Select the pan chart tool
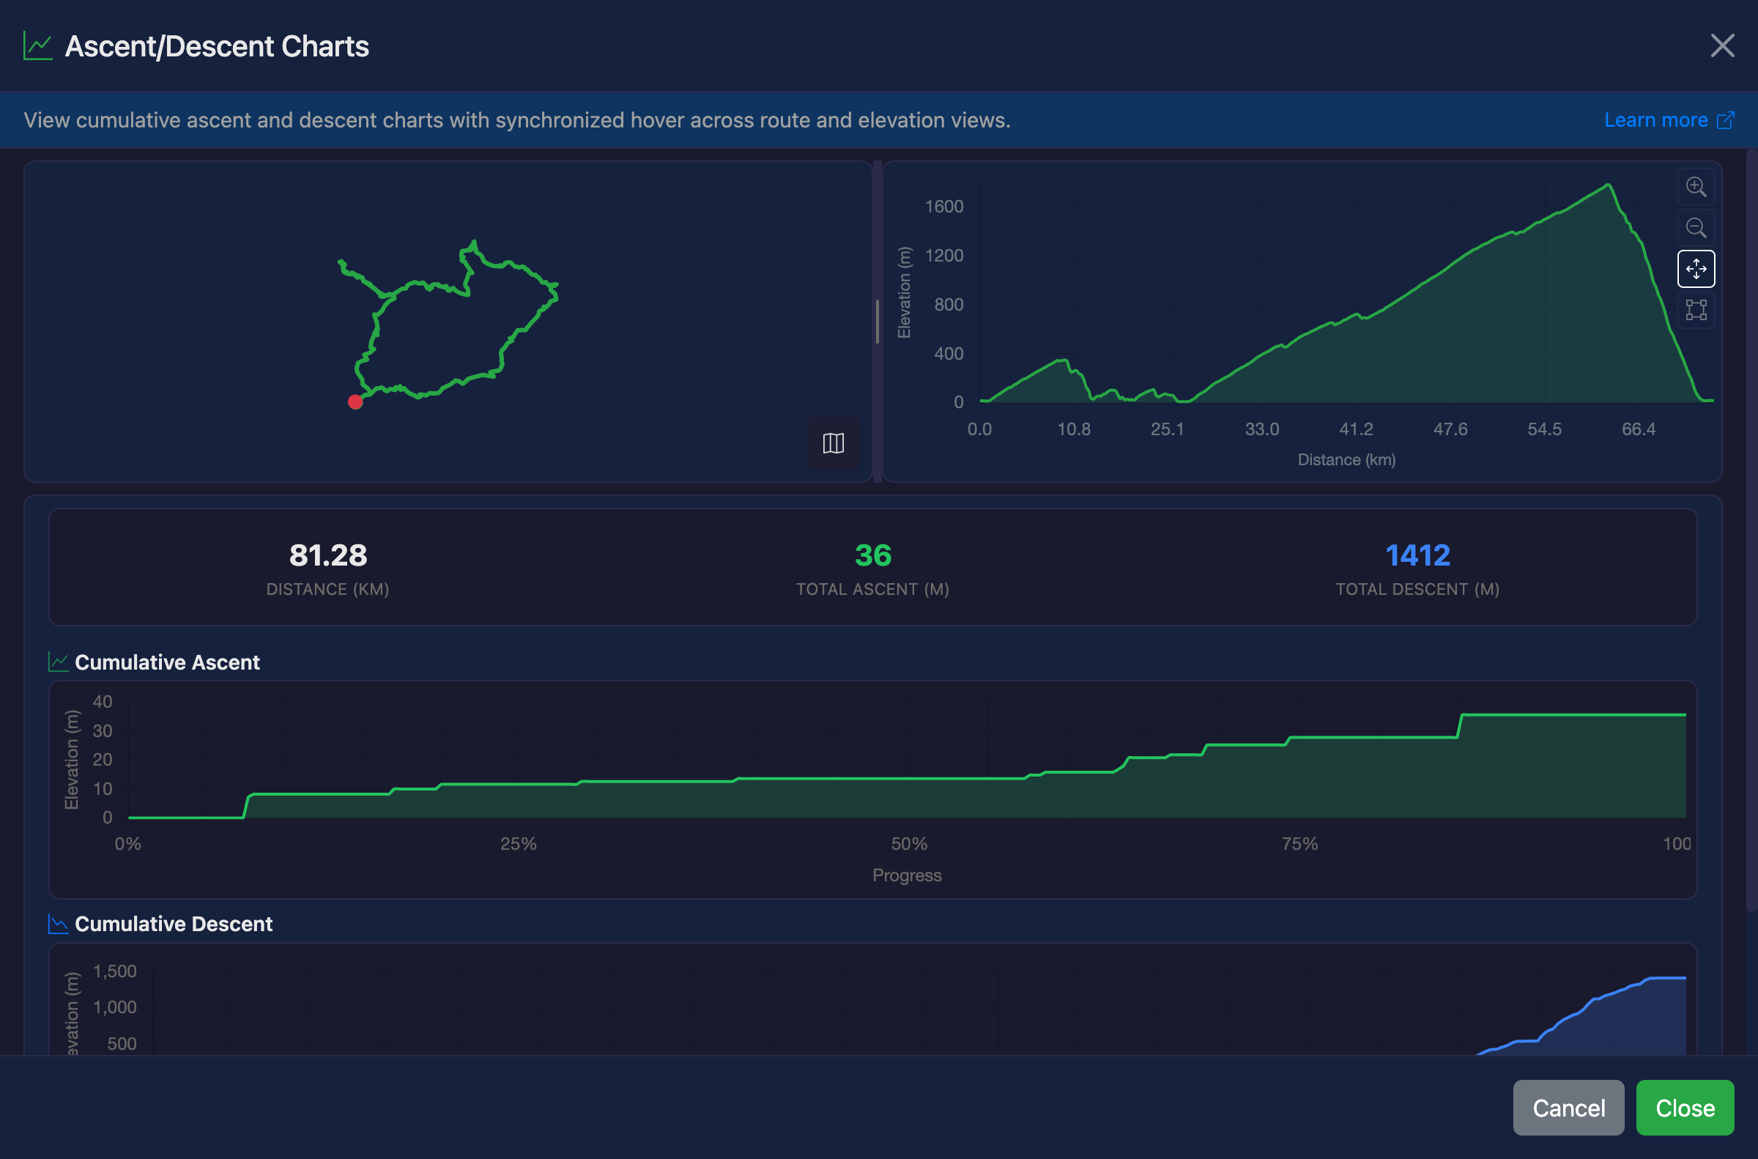 click(x=1695, y=269)
